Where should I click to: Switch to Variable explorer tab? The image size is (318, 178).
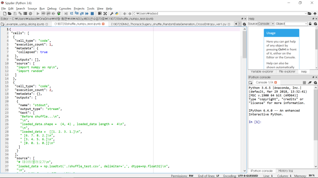pyautogui.click(x=262, y=72)
